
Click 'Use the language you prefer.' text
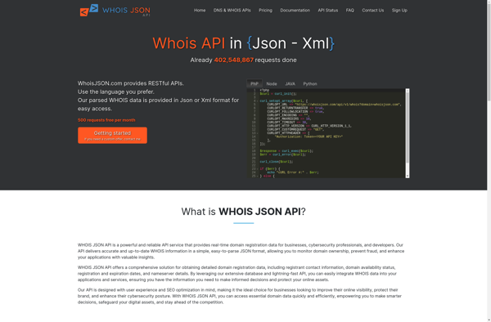[x=116, y=92]
